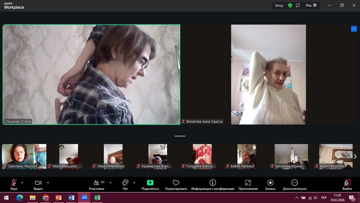Image resolution: width=360 pixels, height=203 pixels.
Task: Click the green encryption shield icon
Action: click(x=290, y=5)
